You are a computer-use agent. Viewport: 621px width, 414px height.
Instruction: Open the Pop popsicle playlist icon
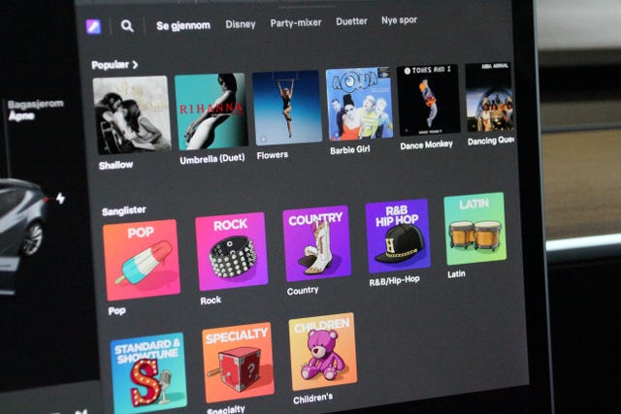click(142, 260)
